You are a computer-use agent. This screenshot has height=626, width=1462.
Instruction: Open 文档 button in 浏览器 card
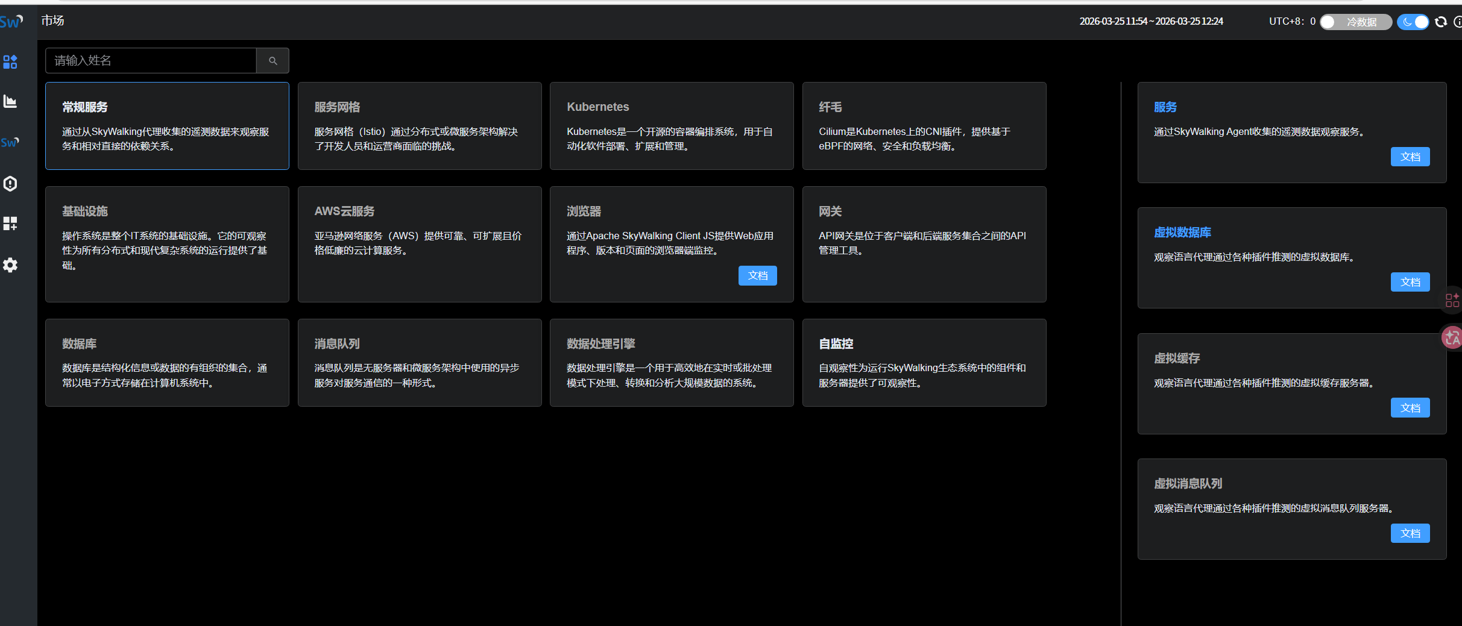pyautogui.click(x=758, y=275)
